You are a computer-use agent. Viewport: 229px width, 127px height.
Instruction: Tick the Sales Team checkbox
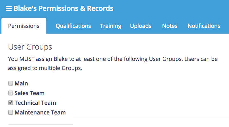[11, 93]
